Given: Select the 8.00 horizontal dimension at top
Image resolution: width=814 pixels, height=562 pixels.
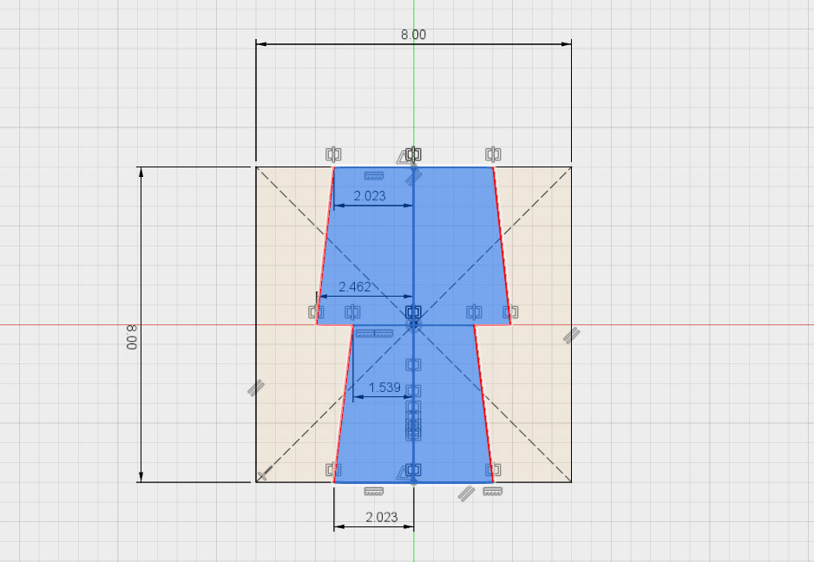Looking at the screenshot, I should [x=413, y=35].
